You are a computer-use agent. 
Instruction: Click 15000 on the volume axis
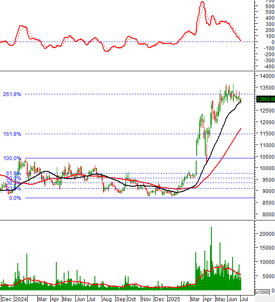pyautogui.click(x=267, y=248)
